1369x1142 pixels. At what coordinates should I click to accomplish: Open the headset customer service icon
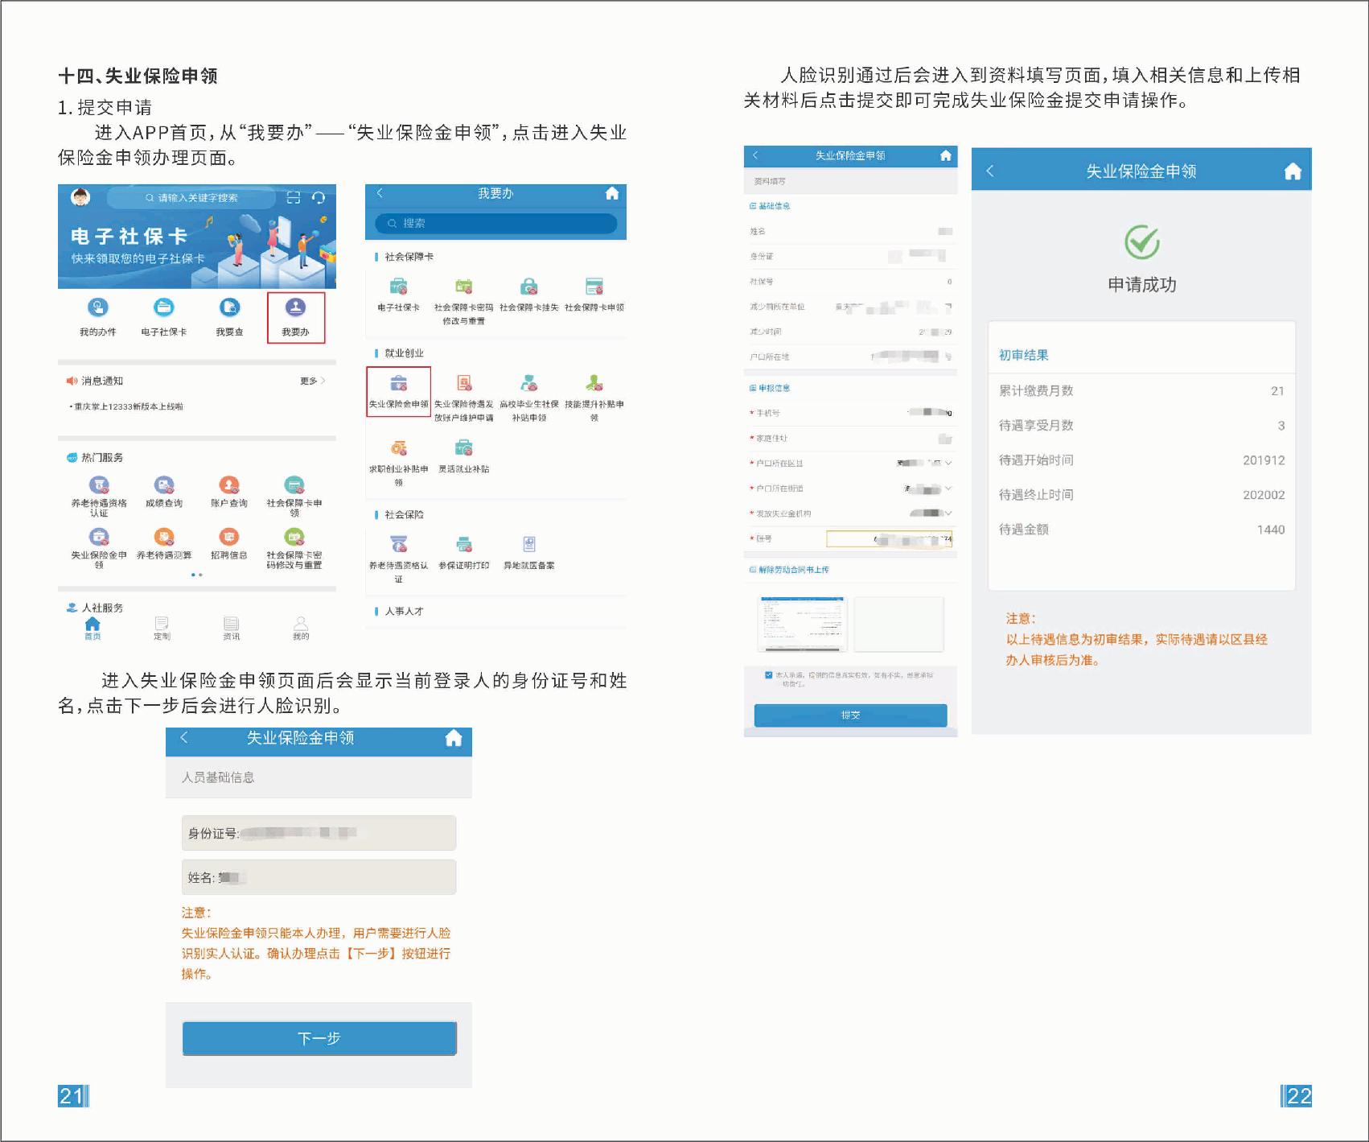click(x=319, y=197)
